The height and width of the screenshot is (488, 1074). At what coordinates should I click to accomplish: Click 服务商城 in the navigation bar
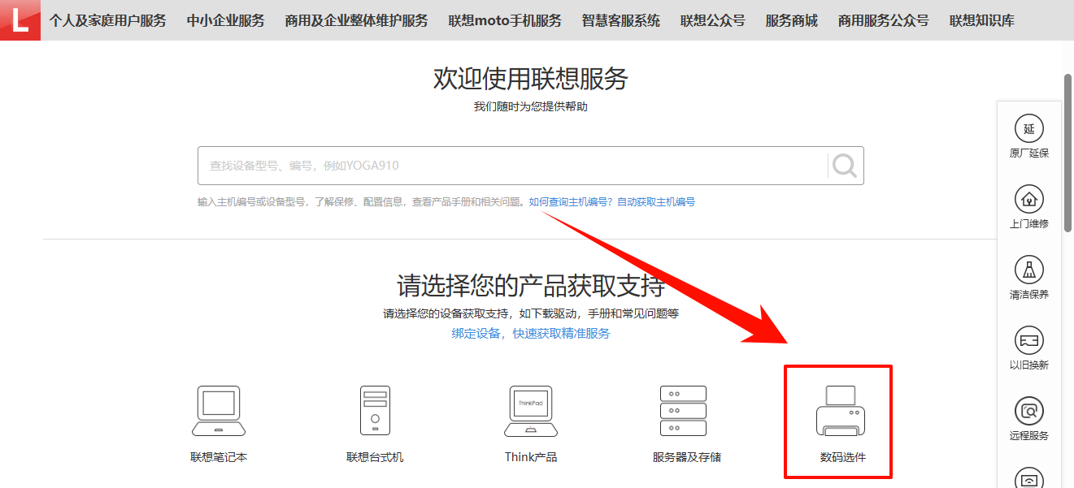[790, 20]
